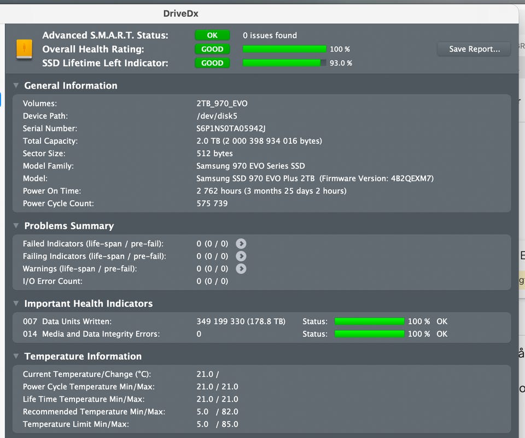Collapse the Problems Summary section
The height and width of the screenshot is (438, 525).
click(16, 226)
